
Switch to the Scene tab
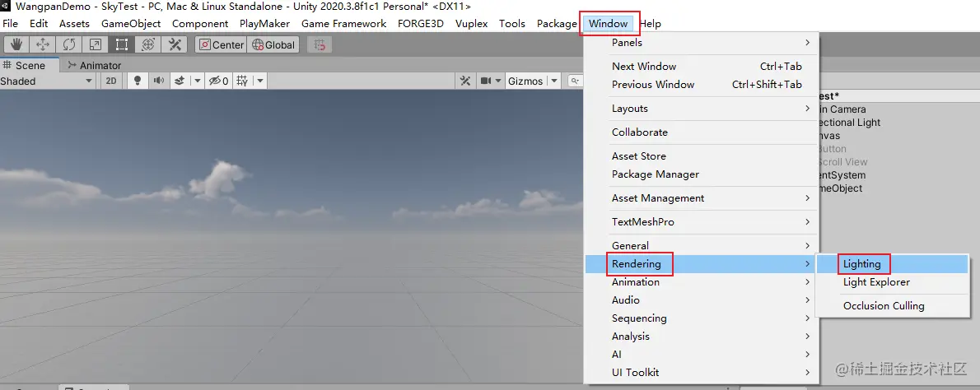point(30,66)
